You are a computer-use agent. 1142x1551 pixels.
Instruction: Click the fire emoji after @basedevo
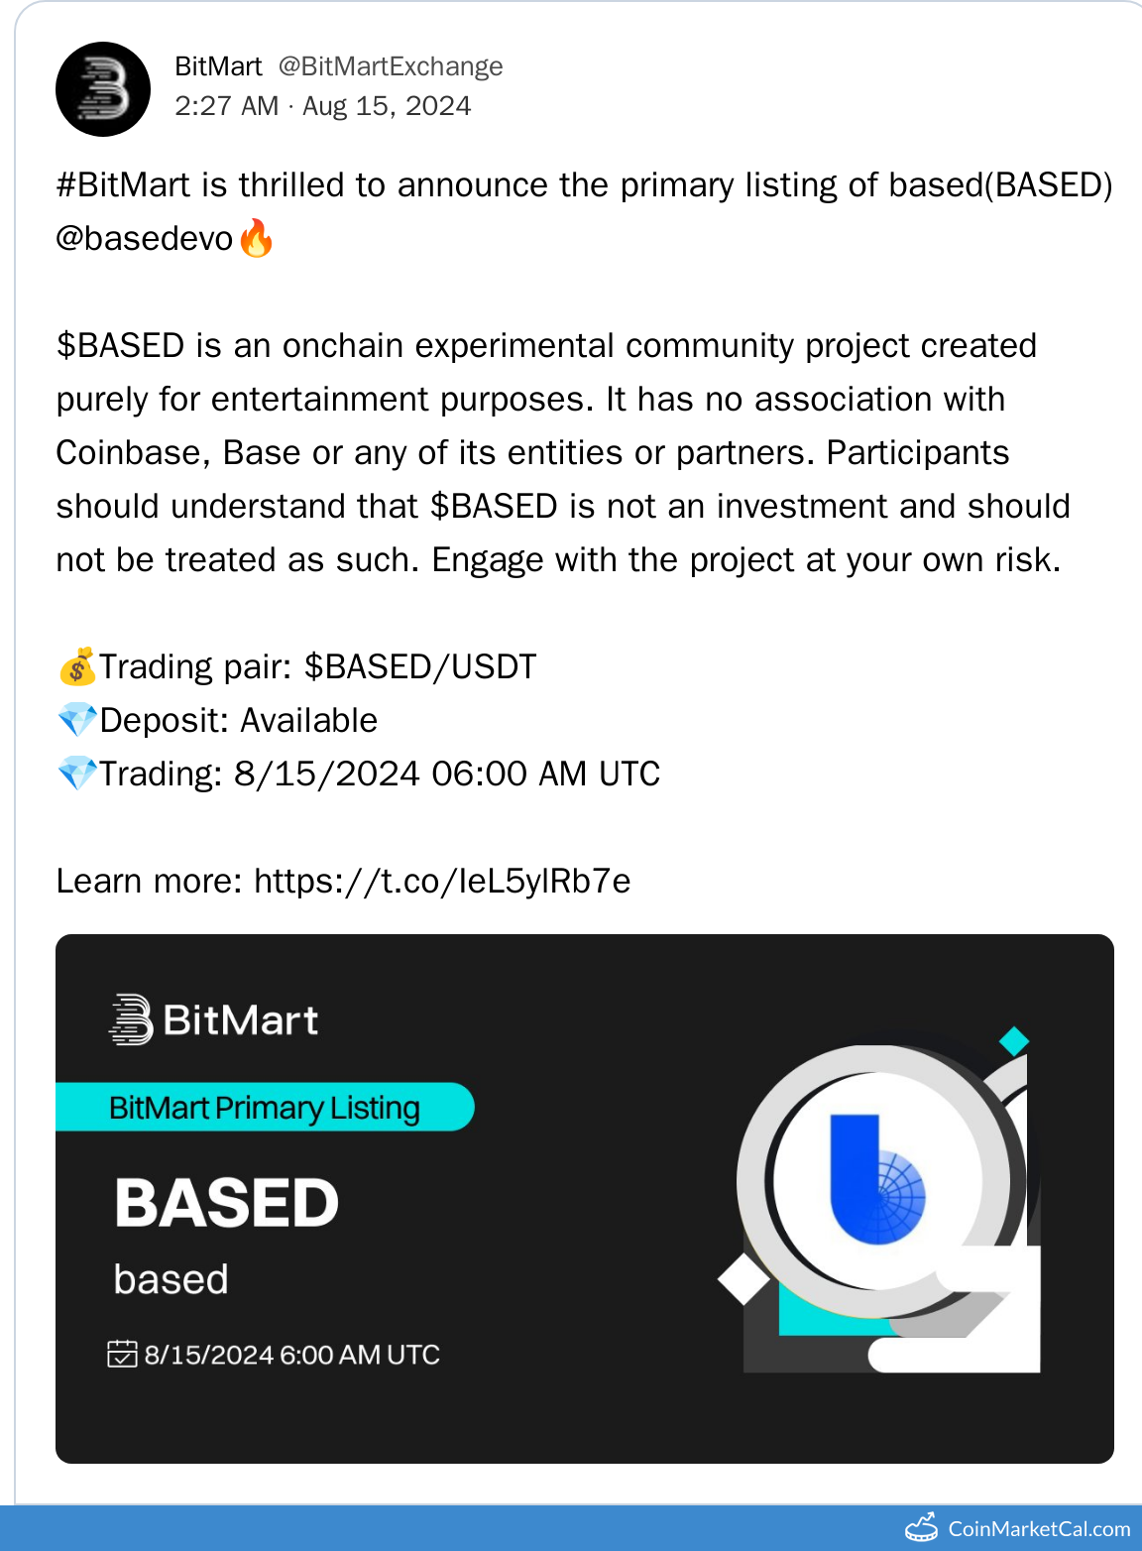click(256, 238)
